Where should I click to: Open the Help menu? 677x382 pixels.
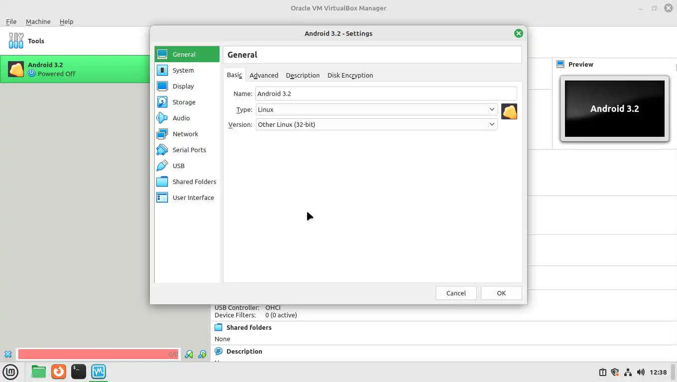pyautogui.click(x=66, y=21)
